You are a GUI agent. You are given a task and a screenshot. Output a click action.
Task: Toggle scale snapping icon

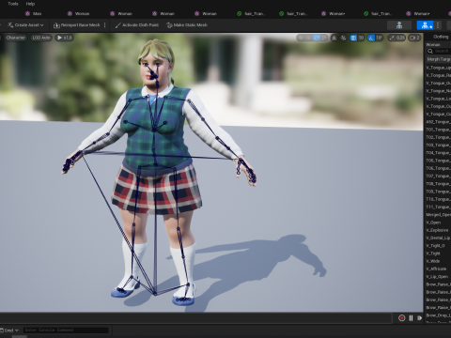point(392,38)
